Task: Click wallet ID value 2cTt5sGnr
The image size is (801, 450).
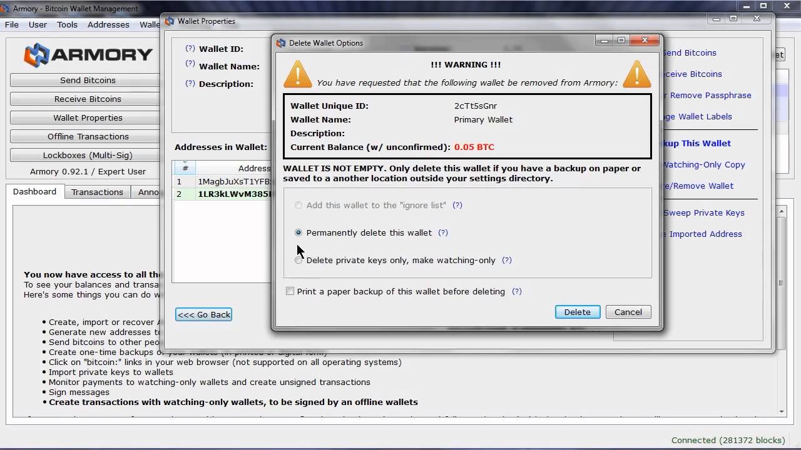Action: 476,106
